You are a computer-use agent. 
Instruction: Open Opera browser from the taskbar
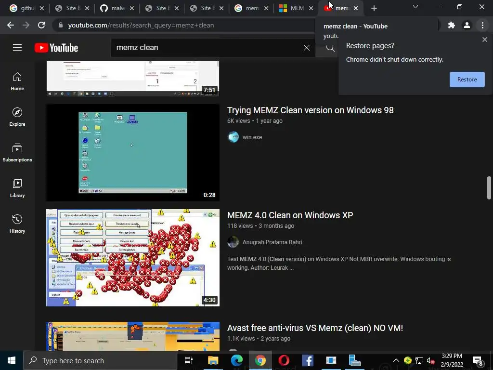point(284,360)
